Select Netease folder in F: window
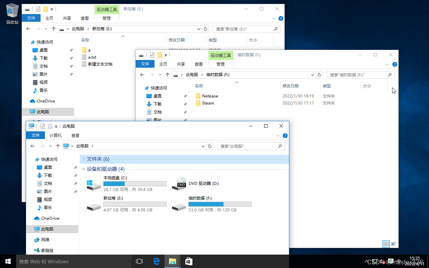The image size is (429, 268). click(x=210, y=96)
